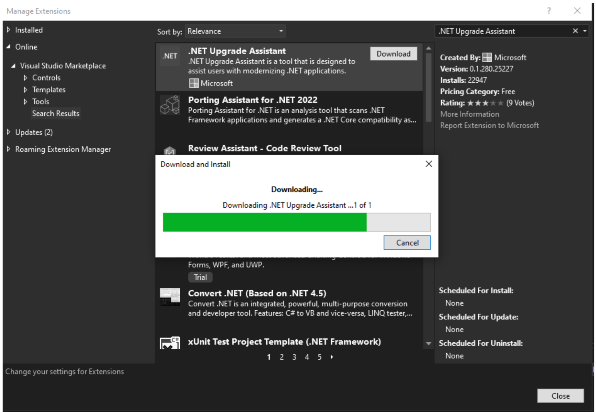
Task: Select the Visual Studio Marketplace tree item
Action: [x=63, y=66]
